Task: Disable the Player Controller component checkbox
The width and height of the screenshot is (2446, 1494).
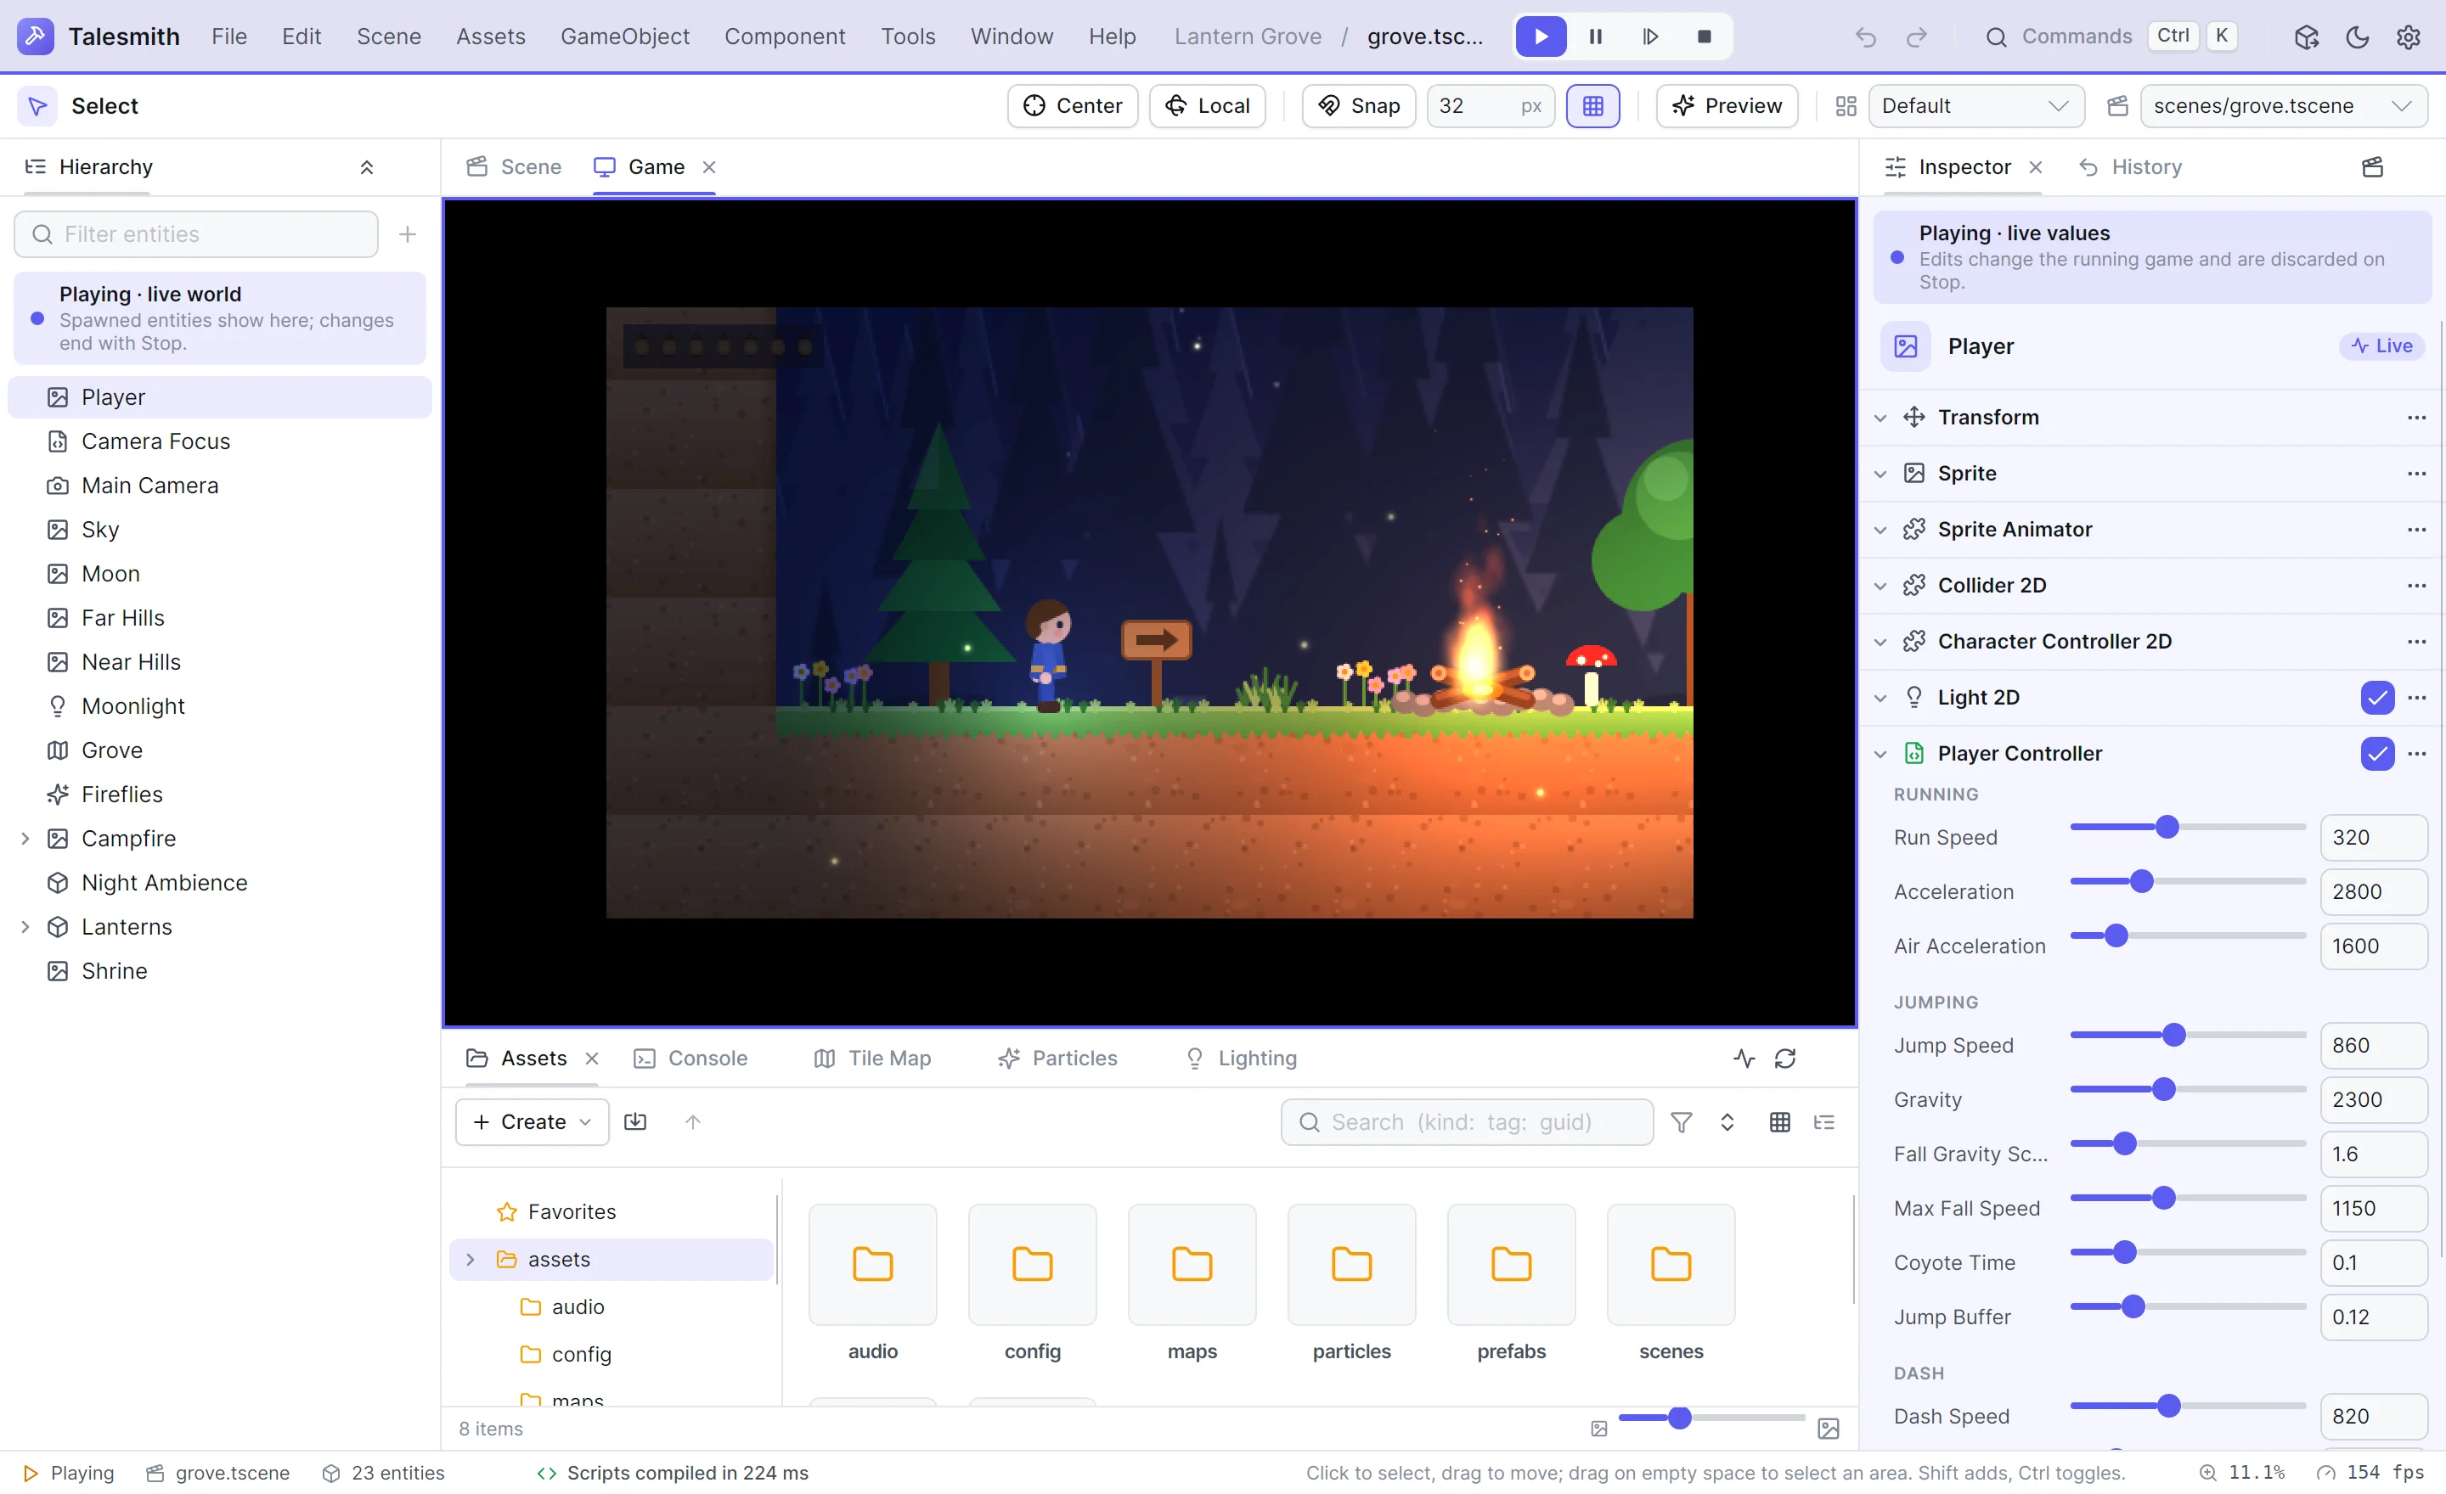Action: tap(2376, 754)
